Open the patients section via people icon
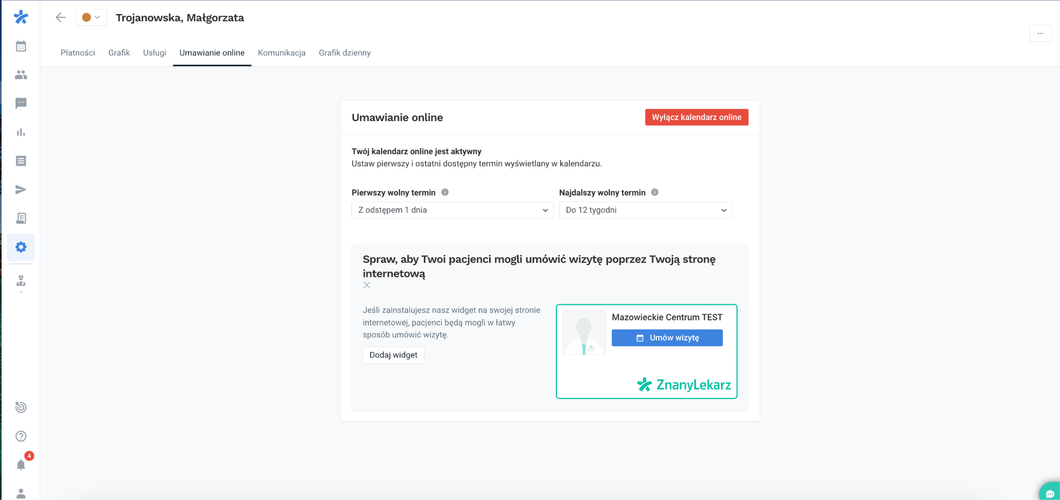Screen dimensions: 1060x500 pos(21,75)
